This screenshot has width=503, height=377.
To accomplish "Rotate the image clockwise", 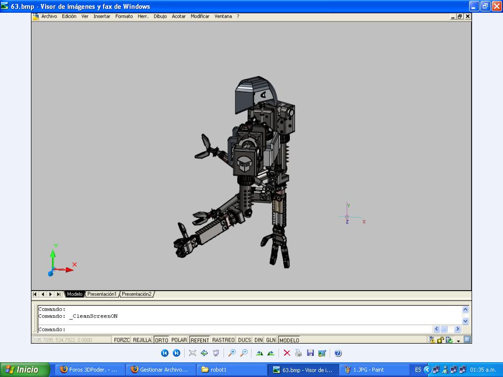I will 259,353.
